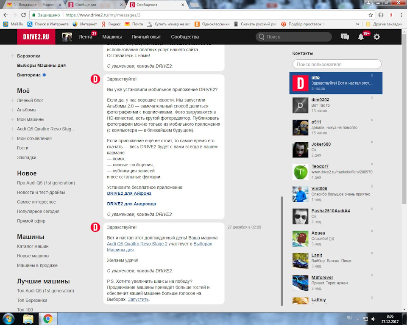Open Выборы Машины дня in sidebar
The width and height of the screenshot is (407, 325).
41,65
